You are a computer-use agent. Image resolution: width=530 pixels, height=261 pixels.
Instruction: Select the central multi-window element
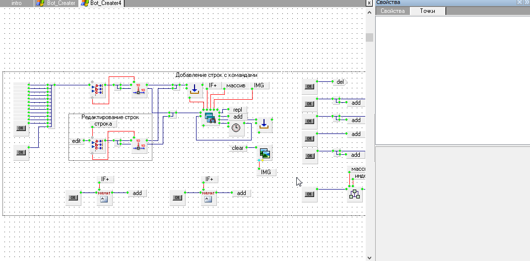point(211,118)
